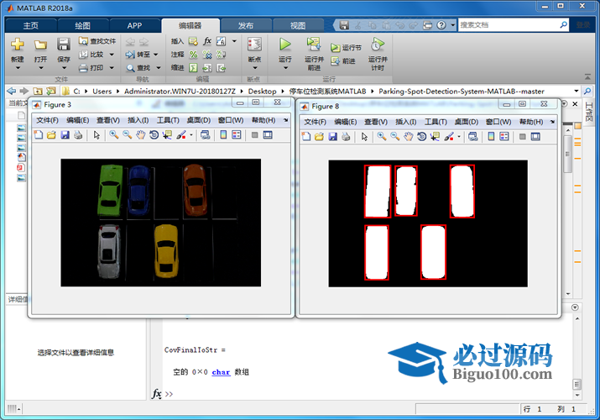Click the char hyperlink in command window
Image resolution: width=600 pixels, height=420 pixels.
coord(221,371)
